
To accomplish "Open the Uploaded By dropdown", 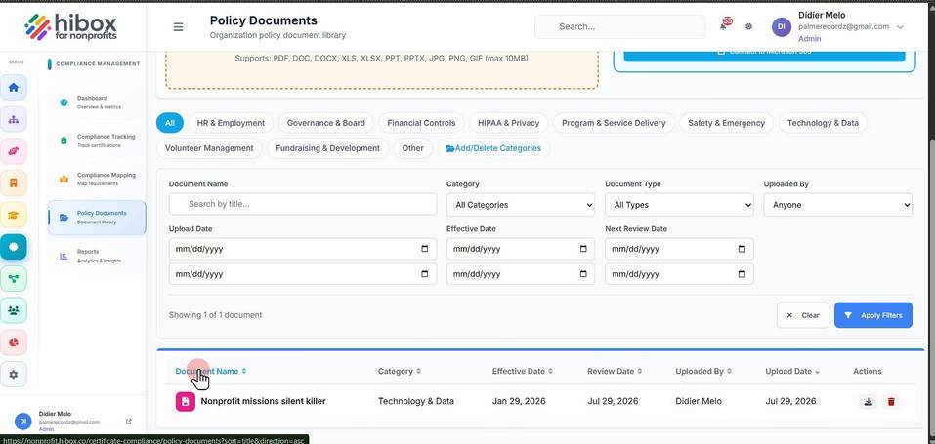I will 838,204.
